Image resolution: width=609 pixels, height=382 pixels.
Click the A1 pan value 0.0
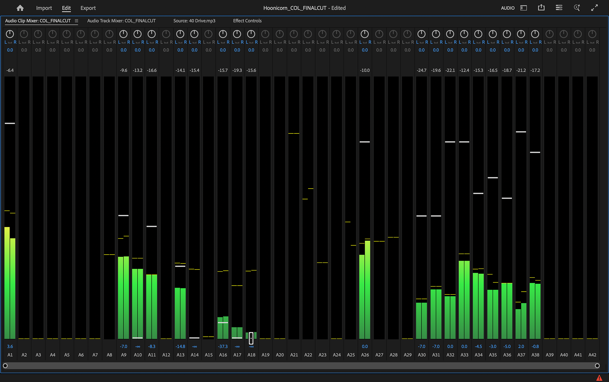tap(10, 50)
